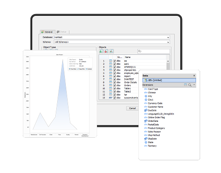Click Keep Only in chart tooltip
Viewport: 221px width, 173px height.
(x=81, y=69)
